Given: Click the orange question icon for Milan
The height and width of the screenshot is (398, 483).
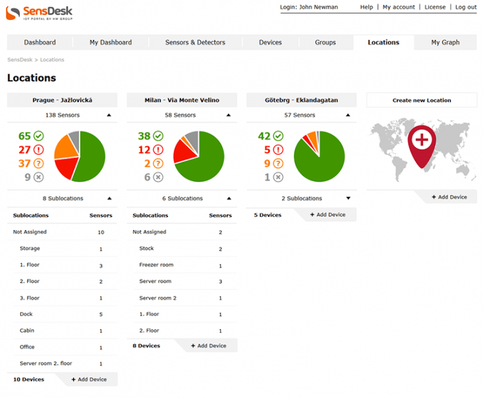Looking at the screenshot, I should [158, 163].
